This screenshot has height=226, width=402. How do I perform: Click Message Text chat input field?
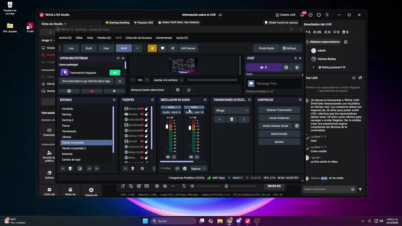pos(278,83)
